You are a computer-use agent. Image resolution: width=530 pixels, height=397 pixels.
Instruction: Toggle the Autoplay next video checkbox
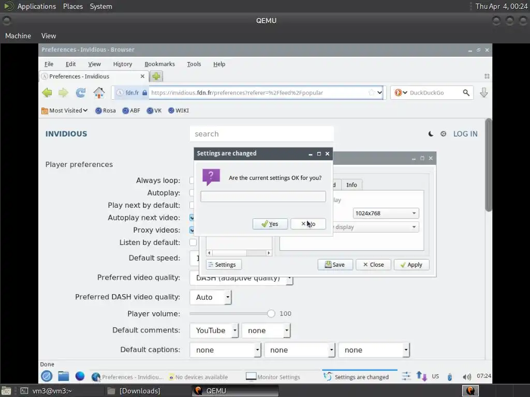click(192, 218)
